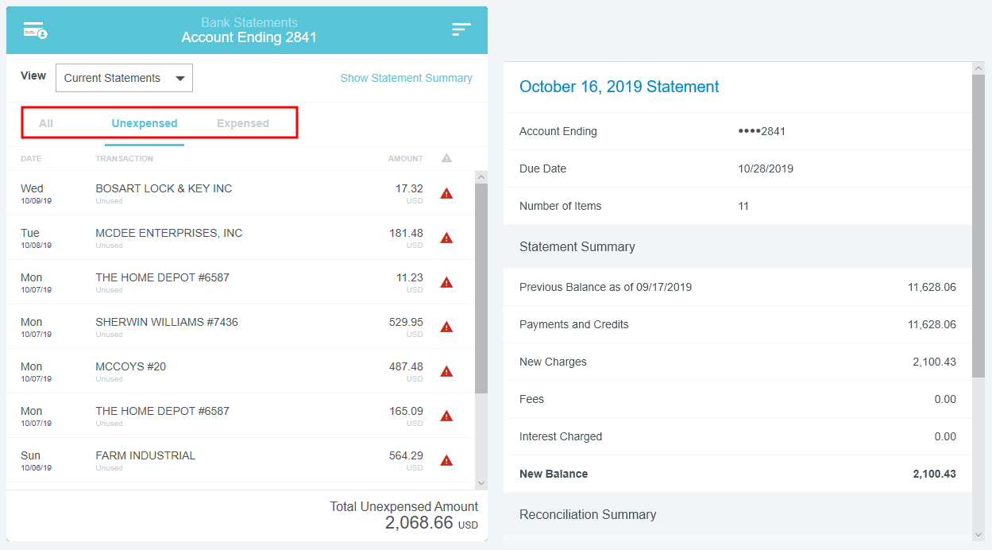Switch to the Expensed tab

pyautogui.click(x=242, y=123)
